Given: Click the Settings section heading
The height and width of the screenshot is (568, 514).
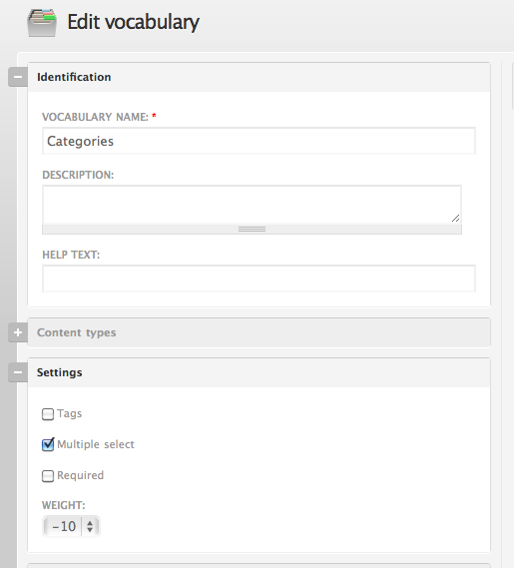Looking at the screenshot, I should pyautogui.click(x=60, y=372).
